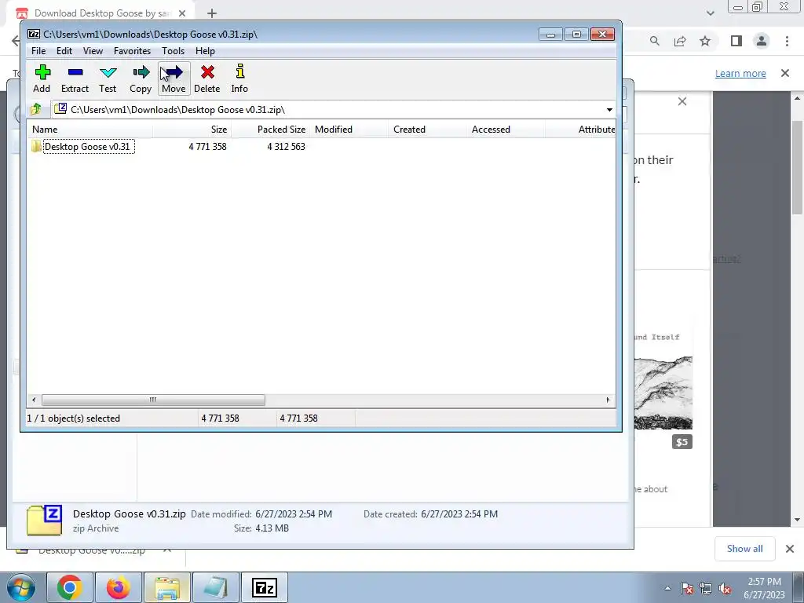This screenshot has height=603, width=804.
Task: Click the Attributes column header
Action: point(580,130)
